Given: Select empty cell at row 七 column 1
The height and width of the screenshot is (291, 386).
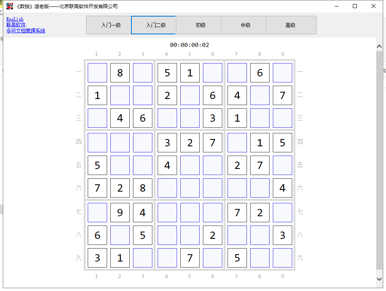Looking at the screenshot, I should point(97,213).
